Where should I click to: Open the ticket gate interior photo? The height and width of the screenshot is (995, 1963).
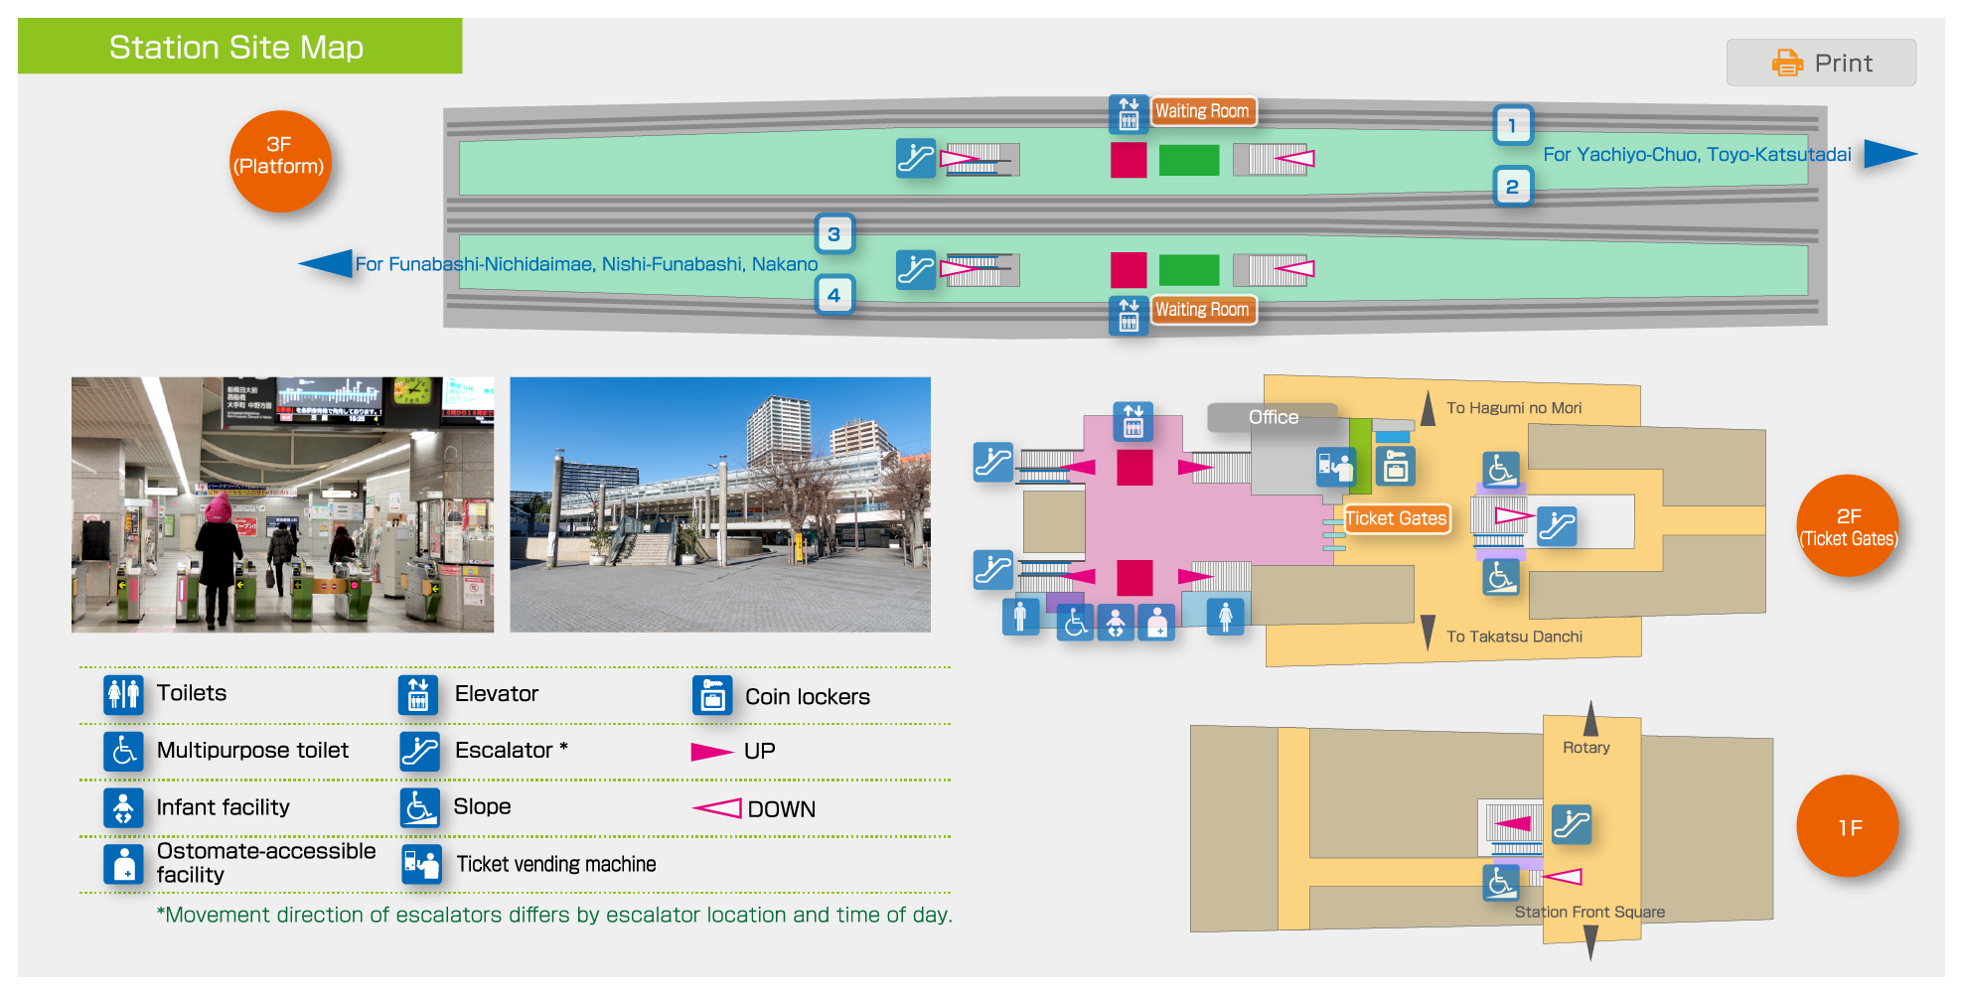pos(282,504)
